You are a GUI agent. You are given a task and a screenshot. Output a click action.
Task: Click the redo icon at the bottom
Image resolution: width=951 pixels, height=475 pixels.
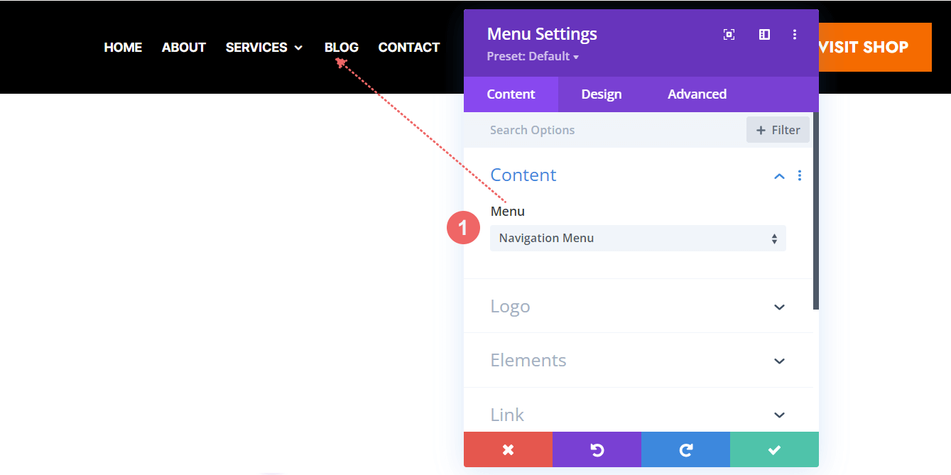(x=685, y=449)
